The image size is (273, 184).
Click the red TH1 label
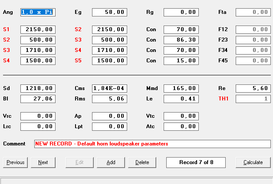[224, 99]
